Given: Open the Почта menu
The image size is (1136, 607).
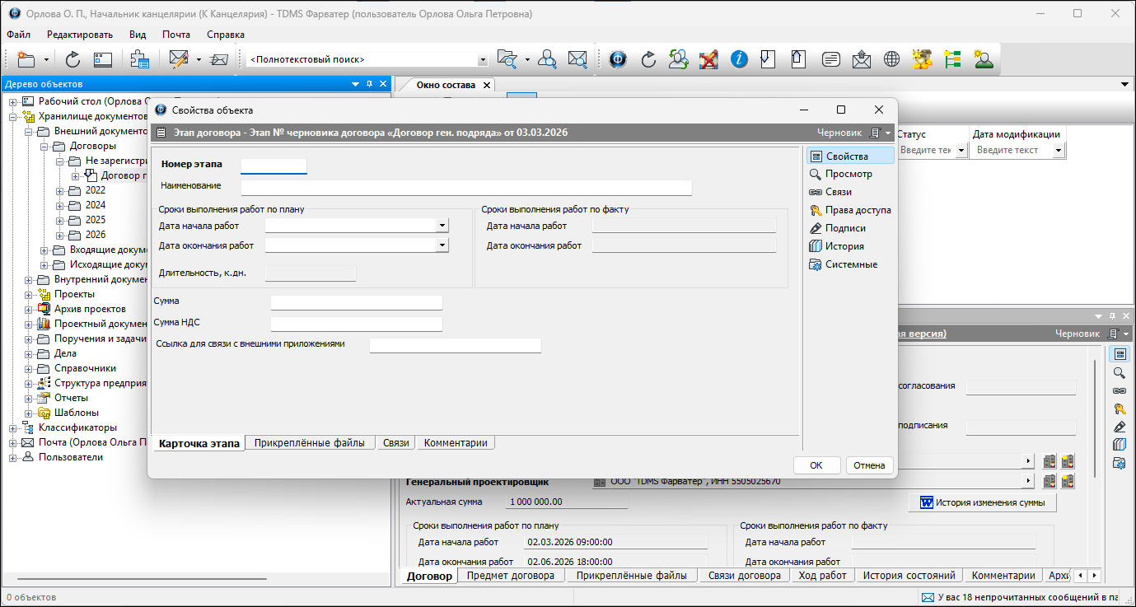Looking at the screenshot, I should point(175,35).
